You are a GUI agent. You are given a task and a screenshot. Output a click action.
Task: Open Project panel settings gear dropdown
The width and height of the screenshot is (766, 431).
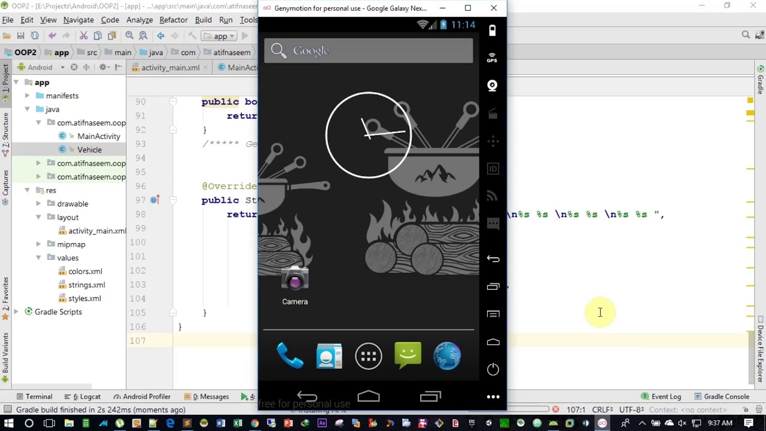pos(105,67)
